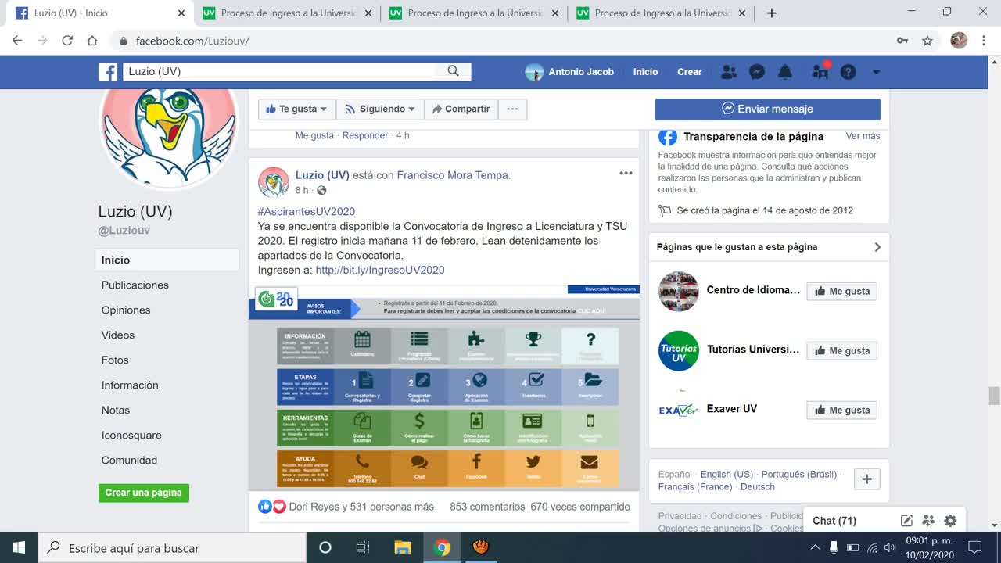Open a new browser tab
Viewport: 1001px width, 563px height.
click(772, 13)
